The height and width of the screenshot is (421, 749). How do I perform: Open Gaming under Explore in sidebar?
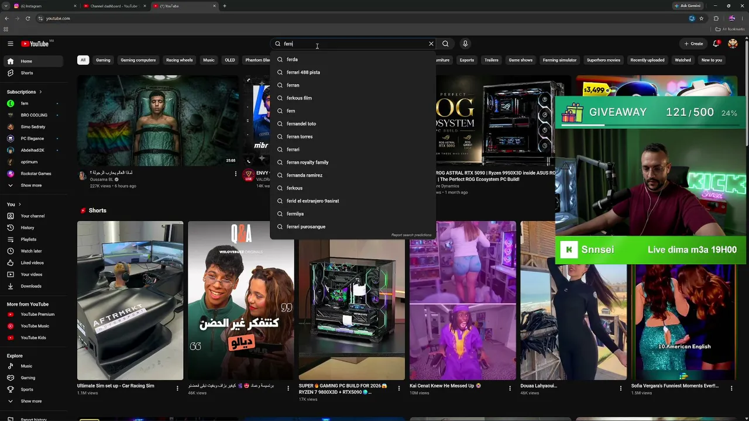pyautogui.click(x=34, y=378)
